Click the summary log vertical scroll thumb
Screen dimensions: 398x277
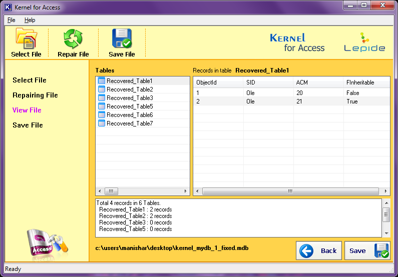[386, 214]
